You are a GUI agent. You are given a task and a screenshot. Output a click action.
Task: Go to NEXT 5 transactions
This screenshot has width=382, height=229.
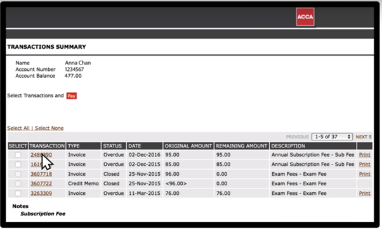point(364,137)
